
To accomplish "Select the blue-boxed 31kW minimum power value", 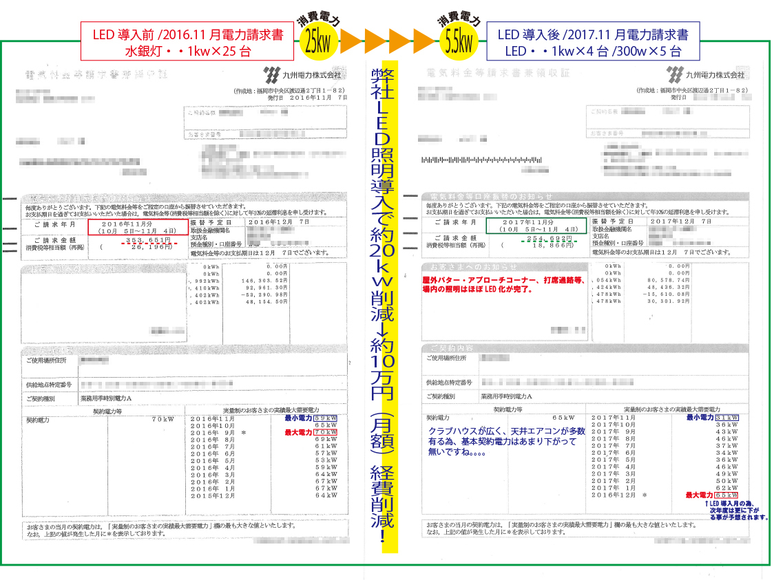I will coord(726,418).
